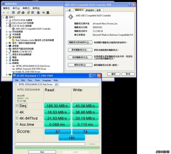Expand the 存放磁碟區 node
171x154 pixels.
(7, 32)
